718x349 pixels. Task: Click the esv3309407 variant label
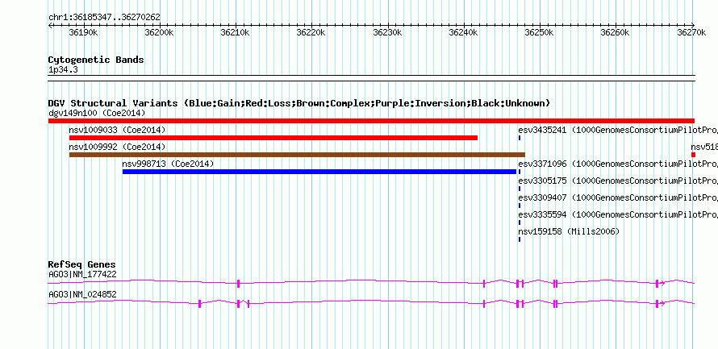618,197
